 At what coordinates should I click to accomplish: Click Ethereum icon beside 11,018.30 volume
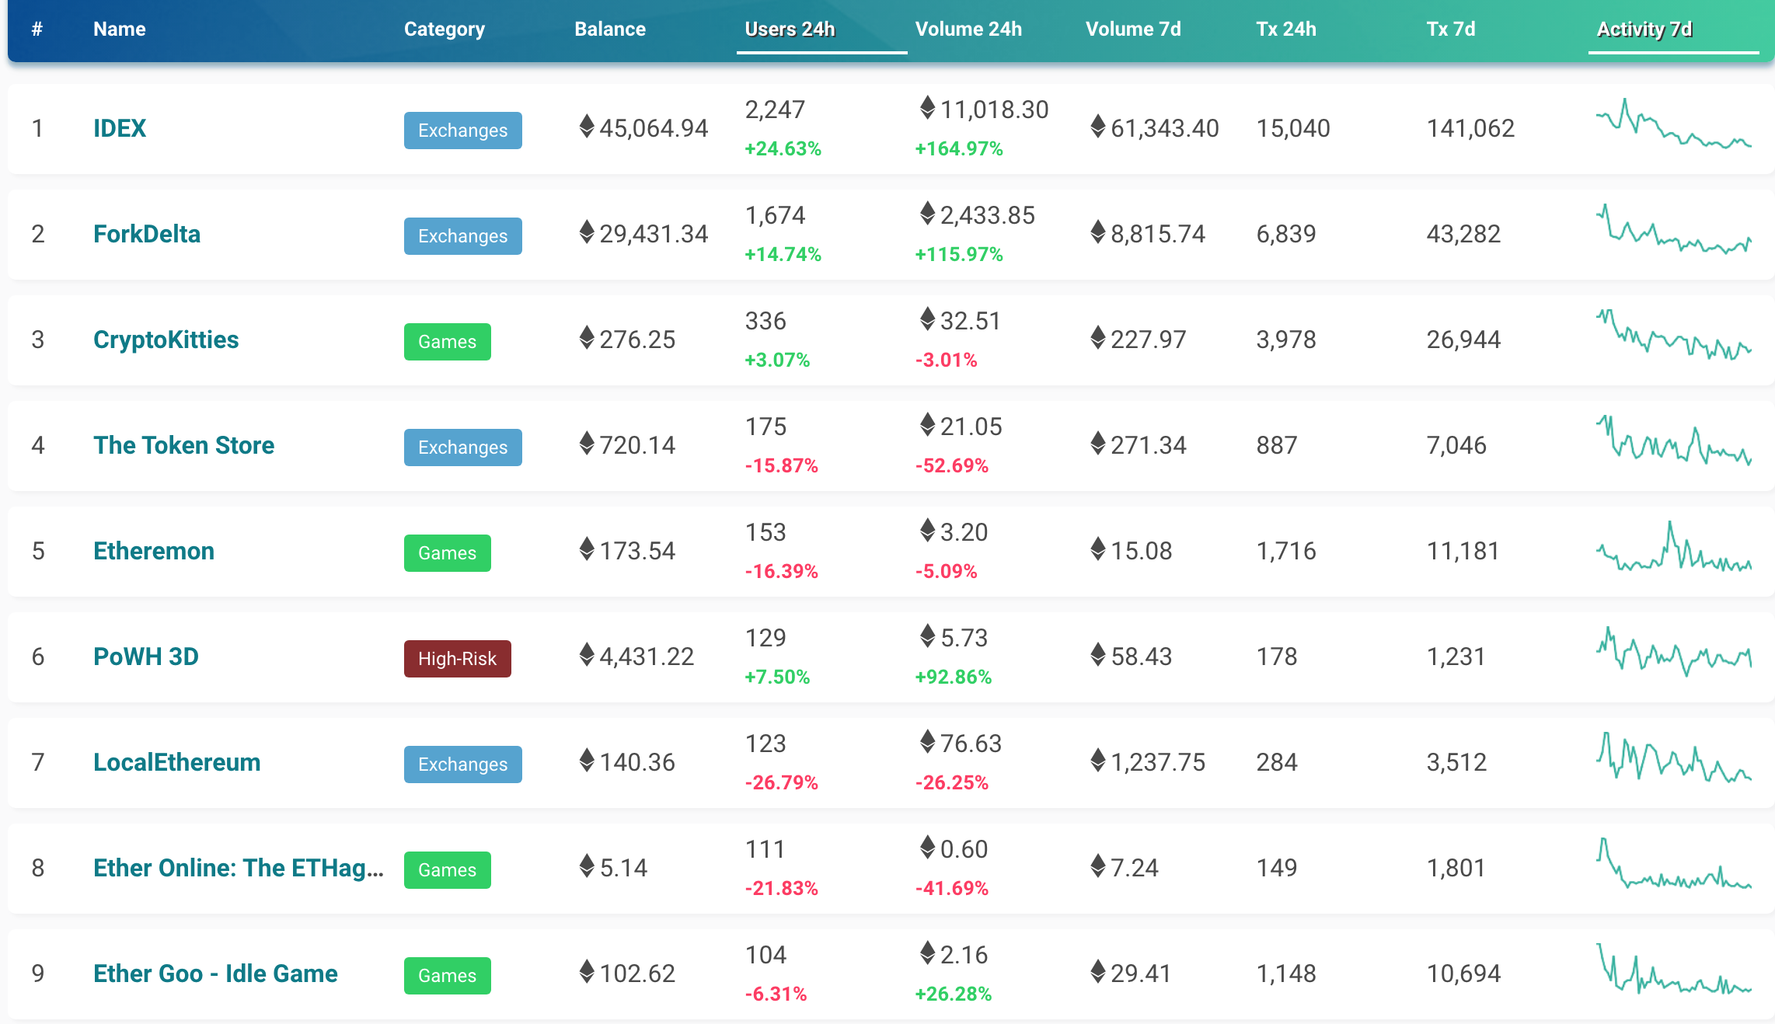pos(927,107)
